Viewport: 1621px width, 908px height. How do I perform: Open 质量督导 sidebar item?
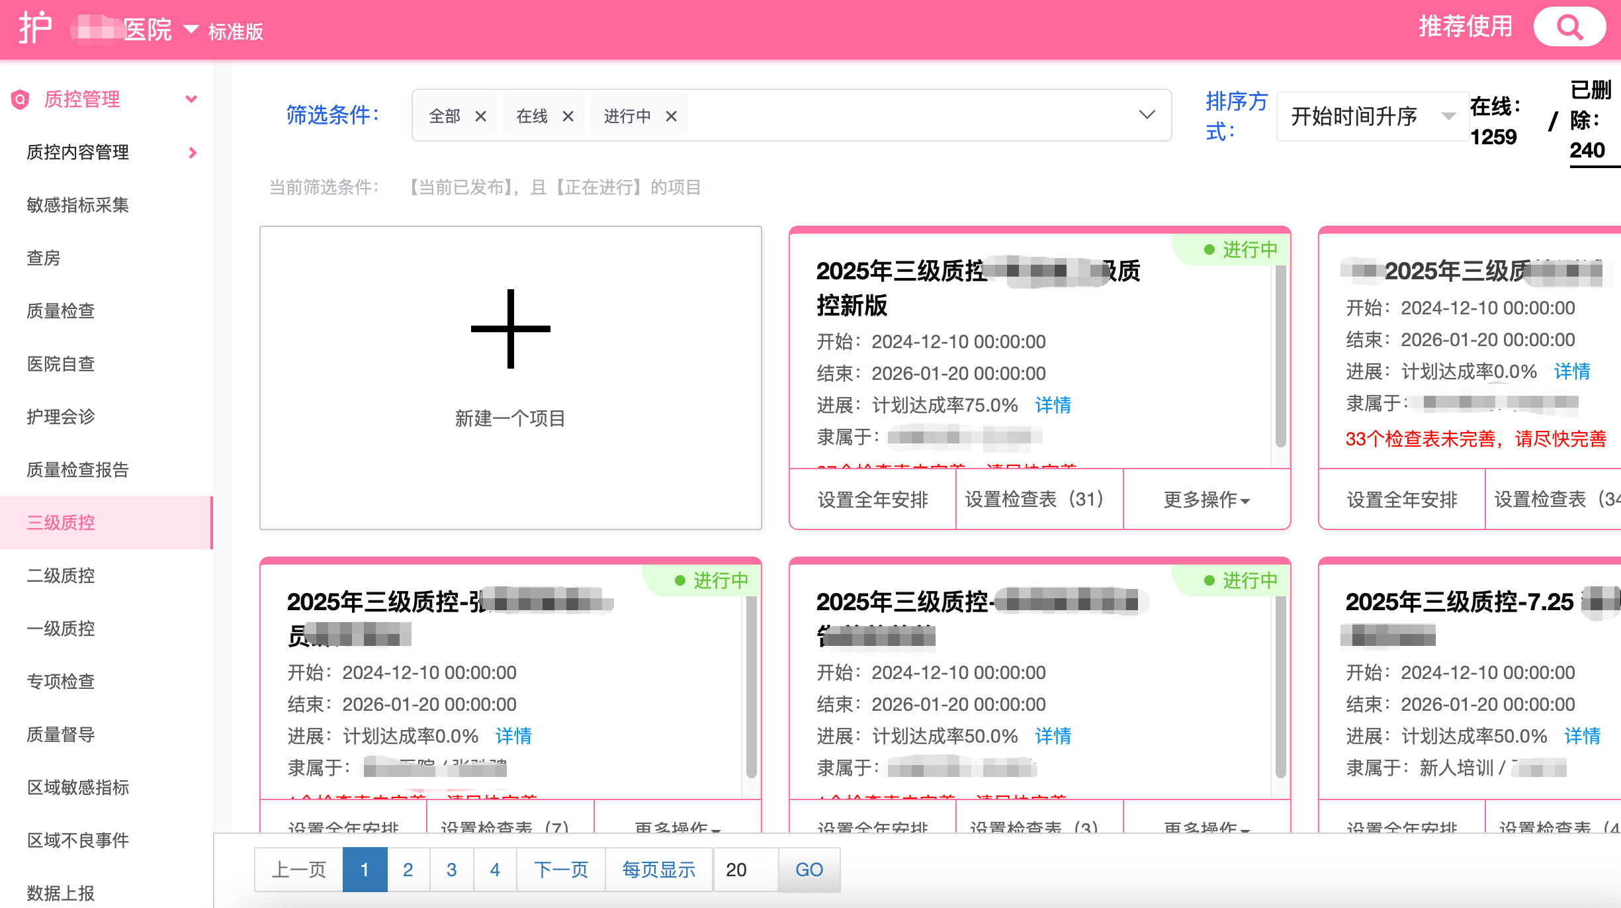(x=61, y=735)
